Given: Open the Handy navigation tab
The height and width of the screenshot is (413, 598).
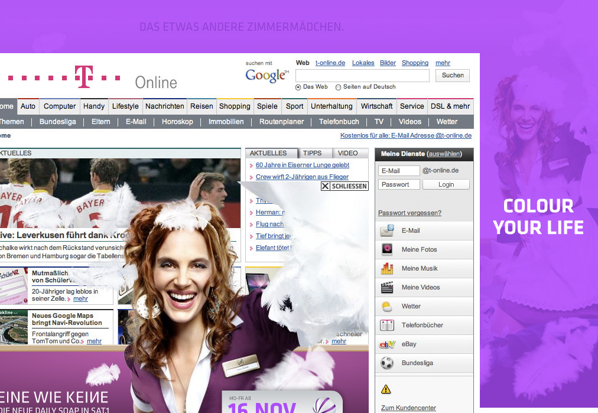Looking at the screenshot, I should 94,106.
